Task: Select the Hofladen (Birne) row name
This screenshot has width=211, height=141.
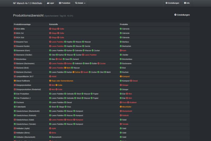Action: point(23,133)
